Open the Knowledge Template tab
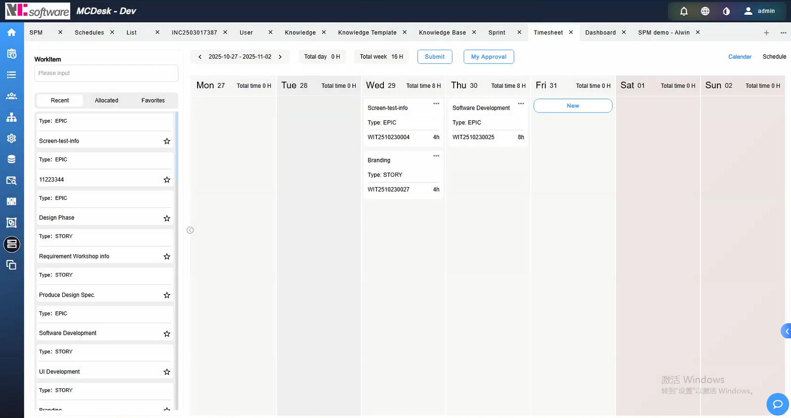This screenshot has width=791, height=418. [367, 33]
